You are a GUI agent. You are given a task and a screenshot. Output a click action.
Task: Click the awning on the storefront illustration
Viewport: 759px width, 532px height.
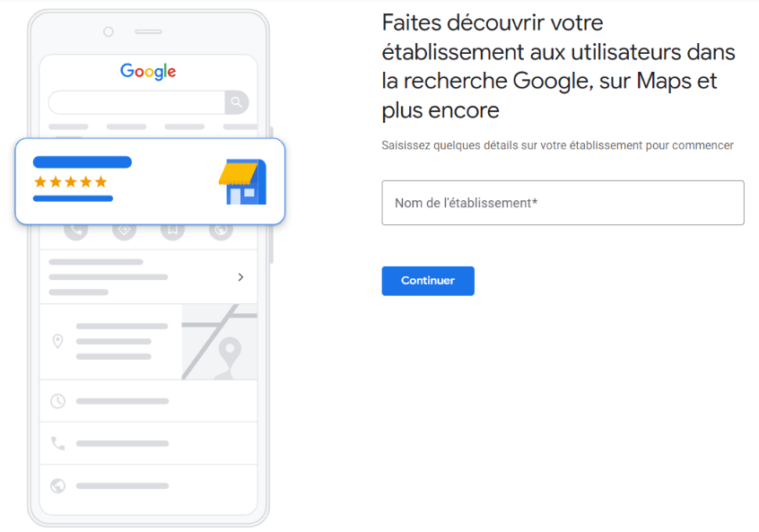238,171
